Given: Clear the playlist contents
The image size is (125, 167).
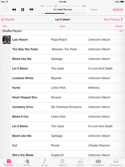Looking at the screenshot, I should tap(62, 26).
